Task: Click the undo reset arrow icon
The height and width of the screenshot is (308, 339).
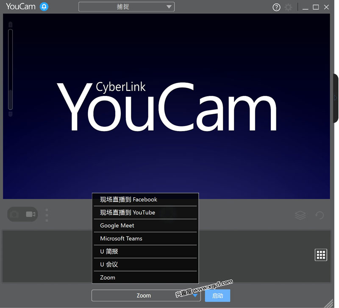Action: (320, 215)
